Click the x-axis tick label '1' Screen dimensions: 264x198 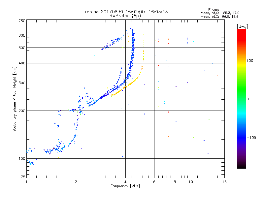click(x=26, y=182)
